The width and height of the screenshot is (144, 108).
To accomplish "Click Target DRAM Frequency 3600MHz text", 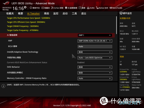I will (23, 26).
